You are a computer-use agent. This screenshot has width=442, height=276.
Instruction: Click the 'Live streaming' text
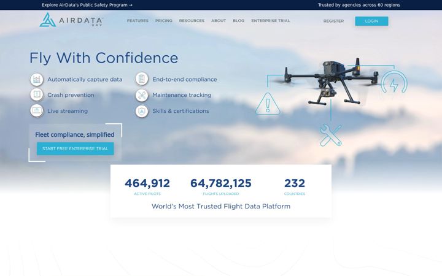pos(68,111)
